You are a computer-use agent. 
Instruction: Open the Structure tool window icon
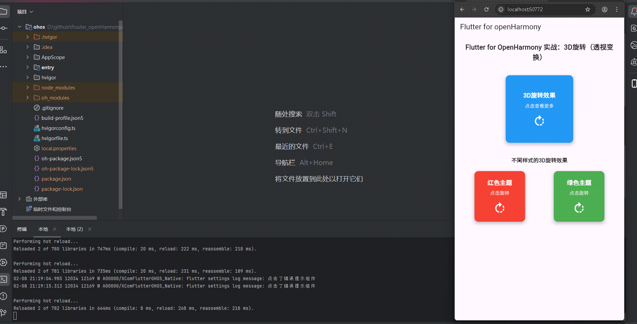click(x=3, y=50)
